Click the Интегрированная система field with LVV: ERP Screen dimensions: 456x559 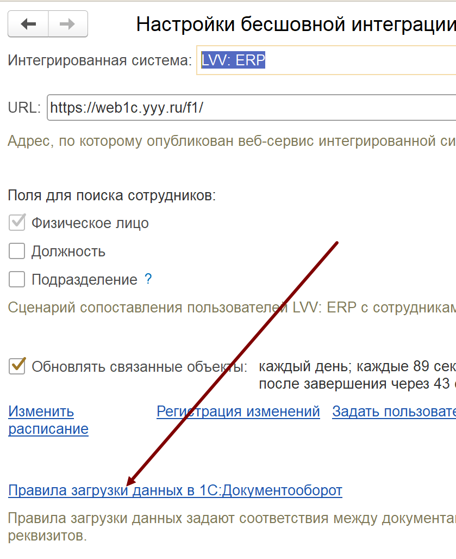pyautogui.click(x=326, y=60)
